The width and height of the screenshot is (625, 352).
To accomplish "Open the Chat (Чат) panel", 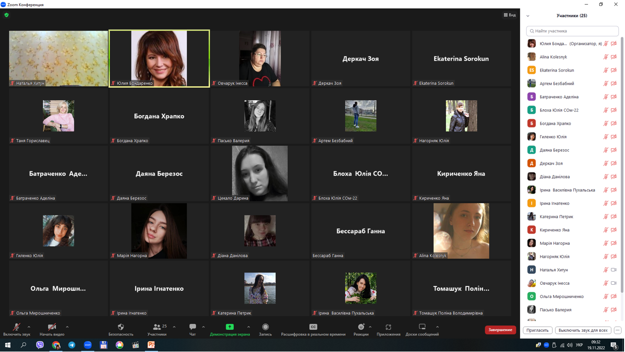I will pyautogui.click(x=193, y=327).
